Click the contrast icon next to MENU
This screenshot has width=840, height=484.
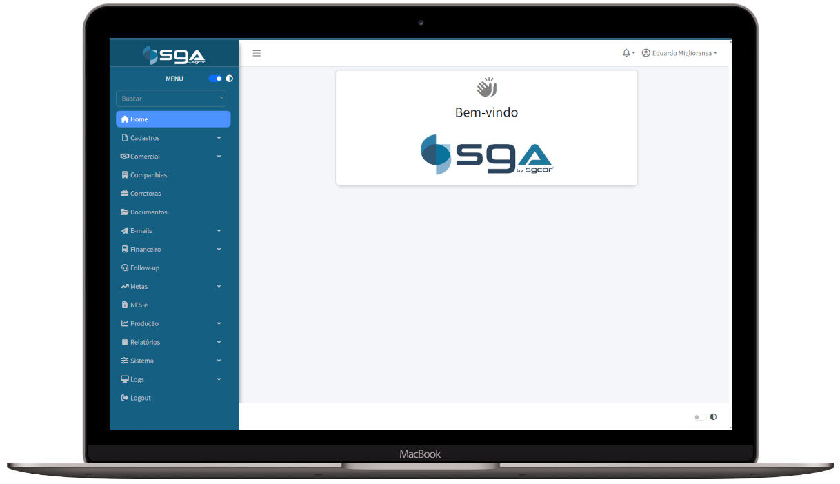coord(230,79)
